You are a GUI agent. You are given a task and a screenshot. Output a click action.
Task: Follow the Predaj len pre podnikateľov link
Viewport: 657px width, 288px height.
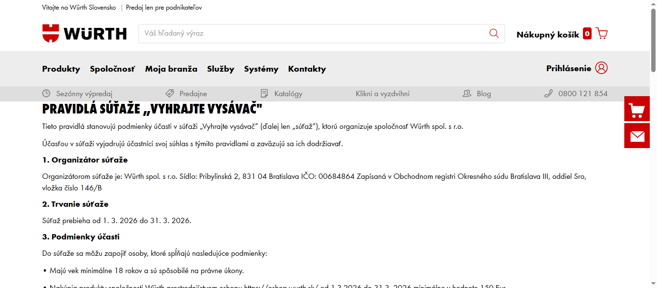tap(164, 7)
